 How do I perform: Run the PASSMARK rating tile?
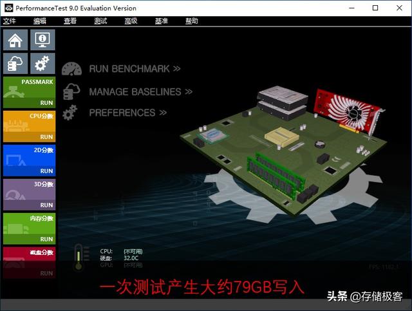[29, 92]
